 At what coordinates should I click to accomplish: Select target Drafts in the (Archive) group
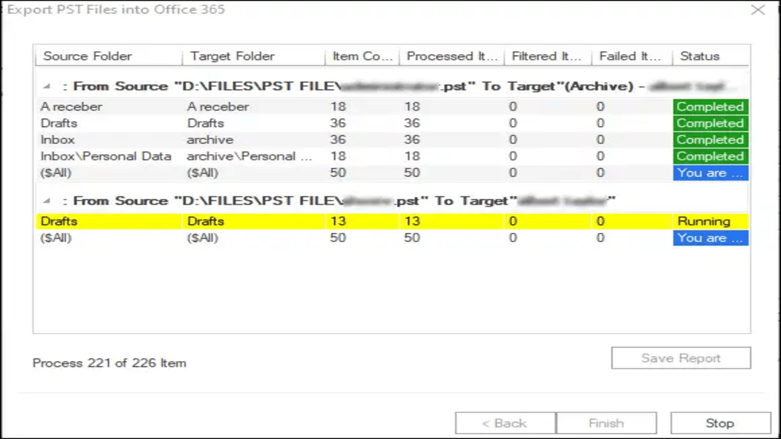click(206, 123)
